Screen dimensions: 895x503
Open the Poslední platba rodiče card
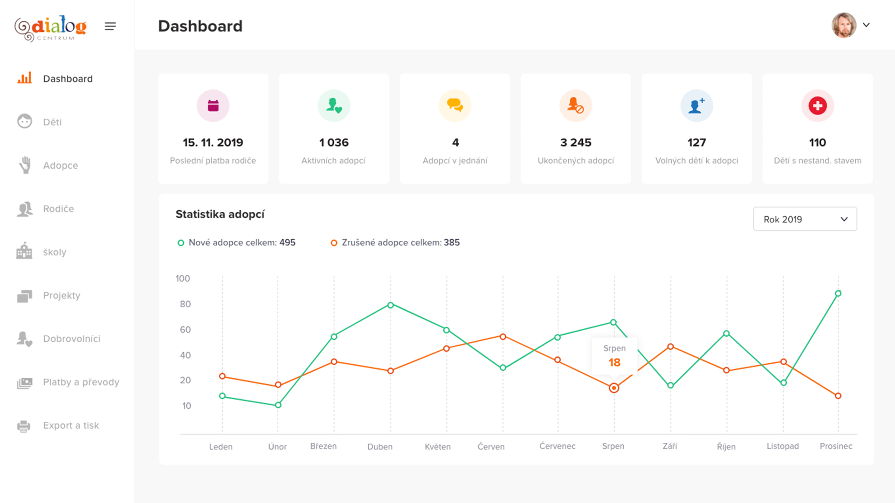[213, 129]
